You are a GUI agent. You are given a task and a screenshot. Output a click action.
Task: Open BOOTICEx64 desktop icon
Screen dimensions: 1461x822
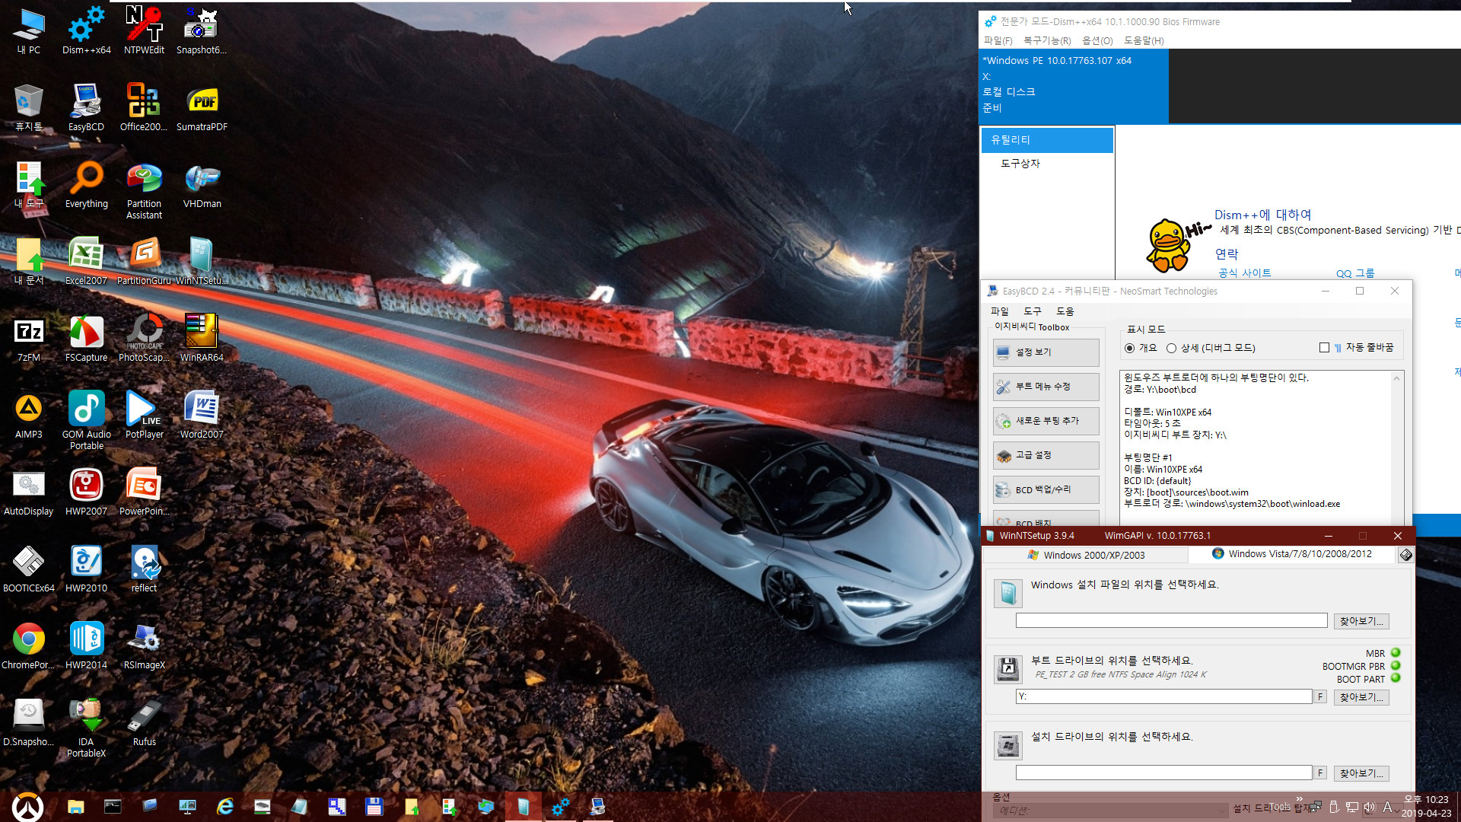tap(29, 569)
